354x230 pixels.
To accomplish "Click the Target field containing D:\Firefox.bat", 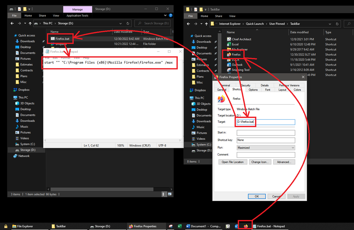I will [266, 122].
